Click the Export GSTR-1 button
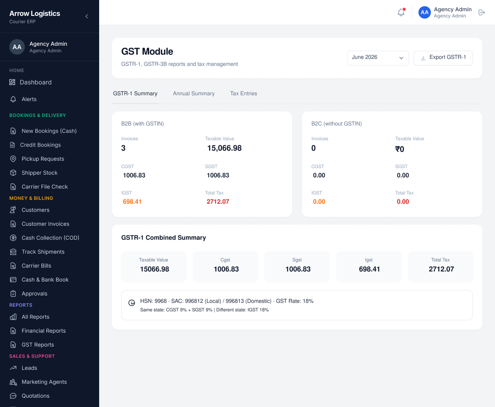The height and width of the screenshot is (407, 495). 443,58
